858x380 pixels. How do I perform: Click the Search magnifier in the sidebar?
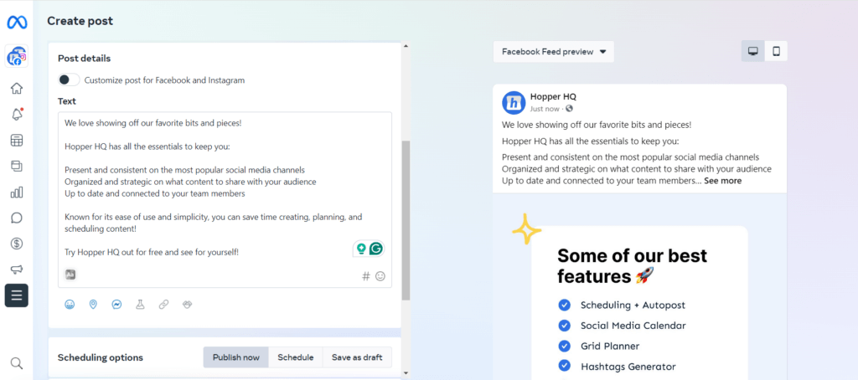pos(17,363)
